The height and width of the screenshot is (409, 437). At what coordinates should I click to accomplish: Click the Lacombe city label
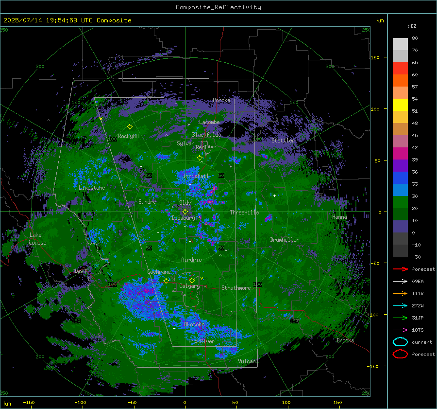click(209, 122)
